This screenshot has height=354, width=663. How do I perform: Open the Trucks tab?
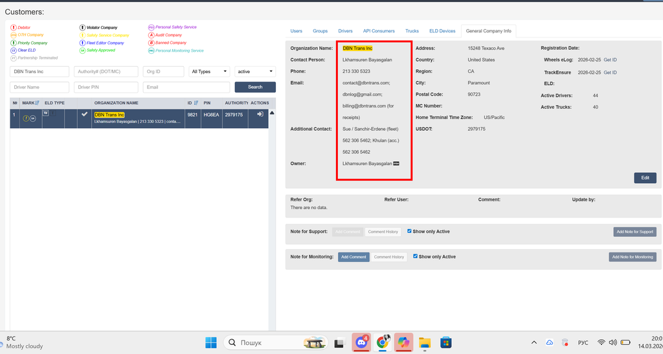pyautogui.click(x=412, y=31)
